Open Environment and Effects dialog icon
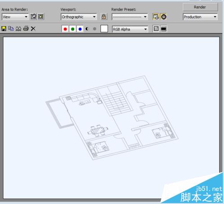This screenshot has height=204, width=224. (x=164, y=17)
